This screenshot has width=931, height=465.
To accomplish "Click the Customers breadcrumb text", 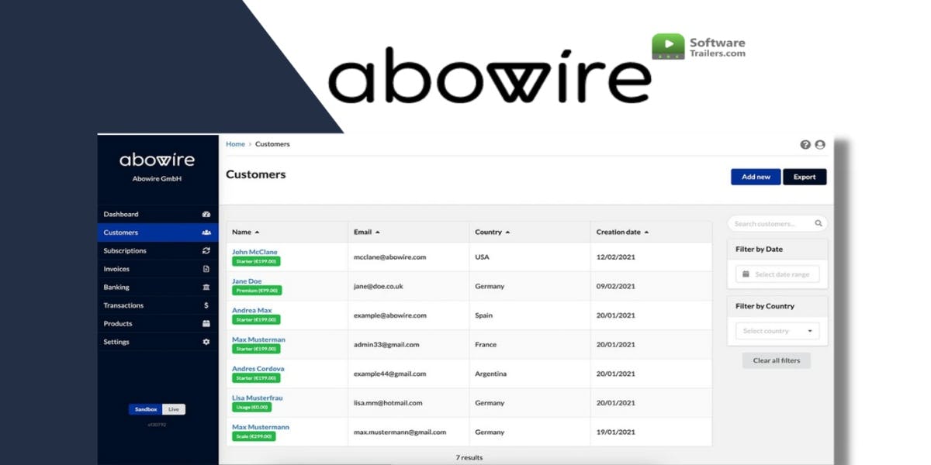I will click(x=272, y=144).
